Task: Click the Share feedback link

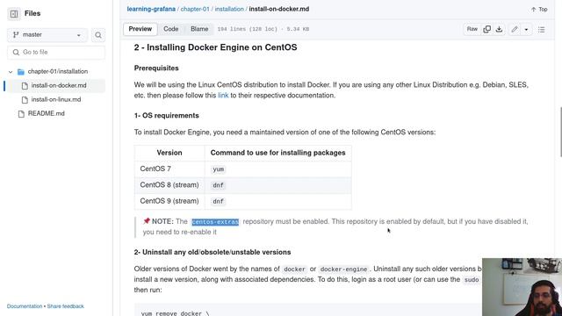Action: click(65, 306)
